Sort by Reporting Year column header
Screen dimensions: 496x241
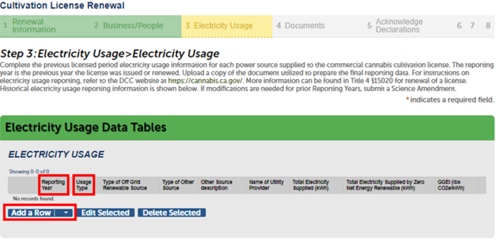[x=53, y=185]
